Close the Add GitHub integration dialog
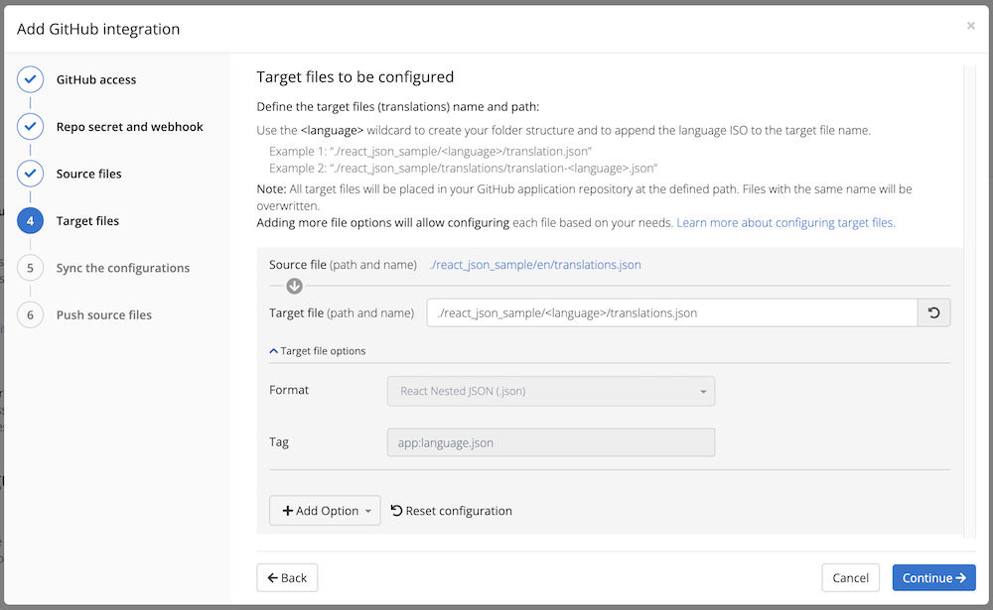The width and height of the screenshot is (993, 610). point(970,27)
